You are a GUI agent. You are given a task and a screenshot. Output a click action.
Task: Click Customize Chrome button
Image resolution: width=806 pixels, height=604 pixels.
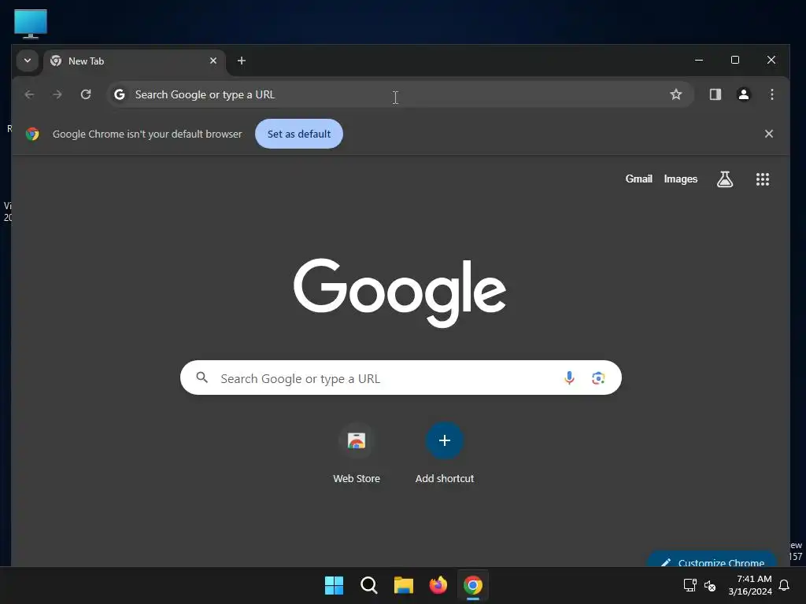click(x=712, y=560)
